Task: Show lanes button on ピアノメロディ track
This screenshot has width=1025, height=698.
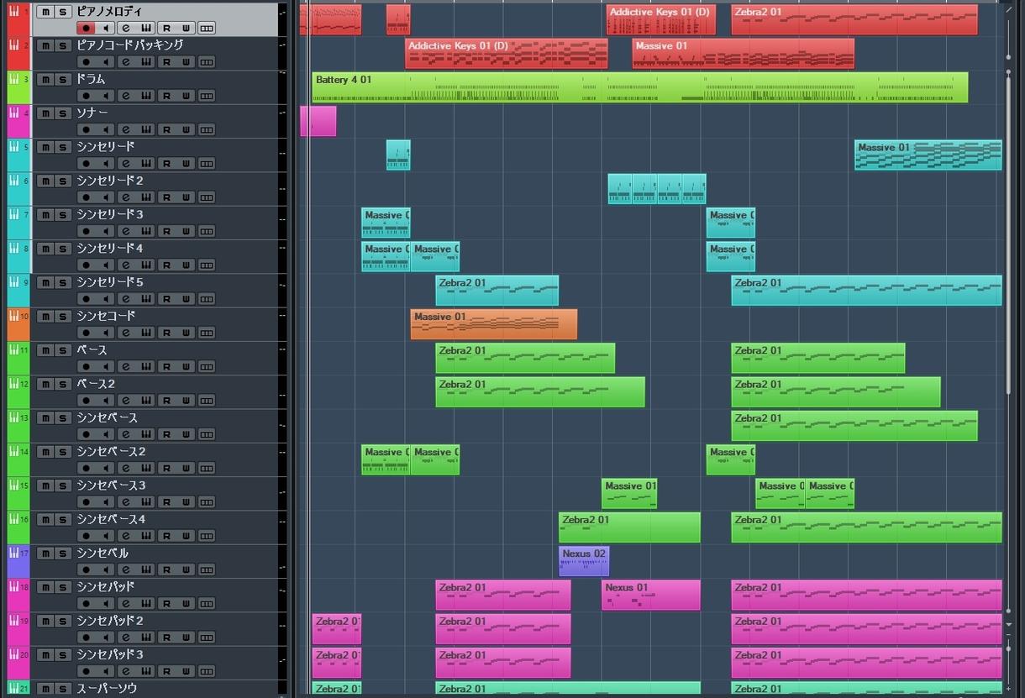Action: [x=206, y=29]
